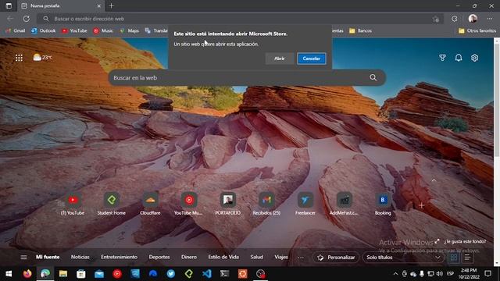The image size is (500, 281).
Task: Open YouTube quick link tile
Action: click(x=73, y=204)
